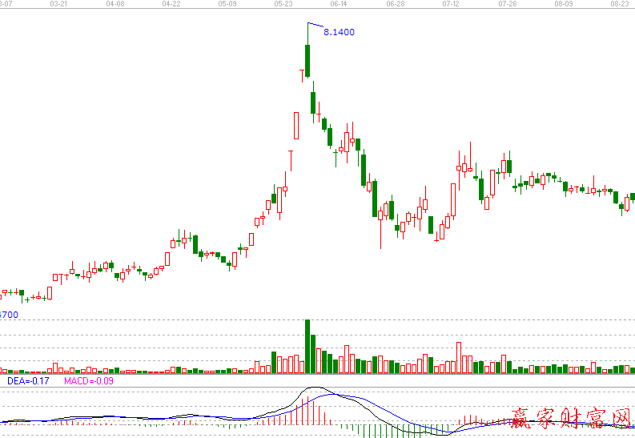This screenshot has width=635, height=438.
Task: Click the 04-22 date on the top axis
Action: [x=171, y=4]
